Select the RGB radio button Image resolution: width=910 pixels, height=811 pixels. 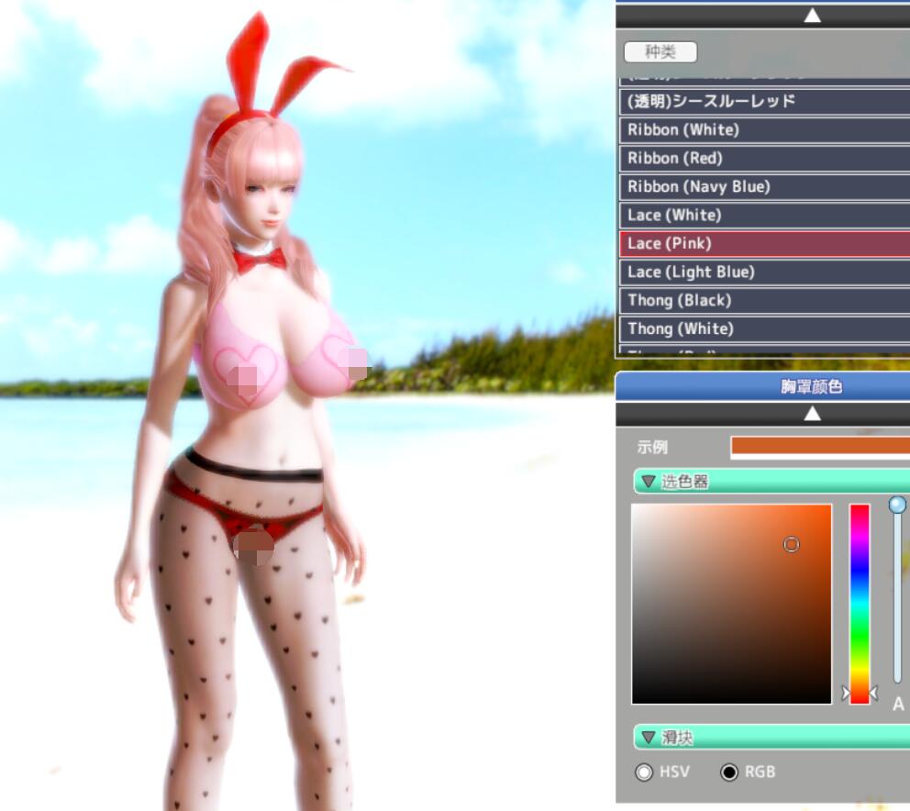click(729, 772)
